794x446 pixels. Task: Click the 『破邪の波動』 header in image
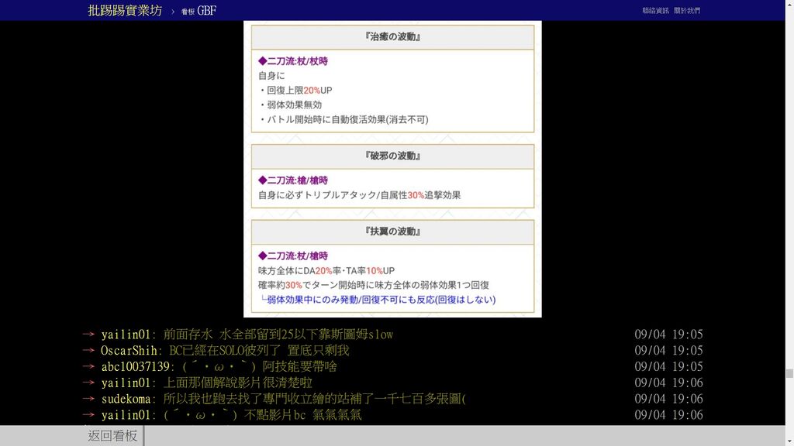[x=392, y=156]
